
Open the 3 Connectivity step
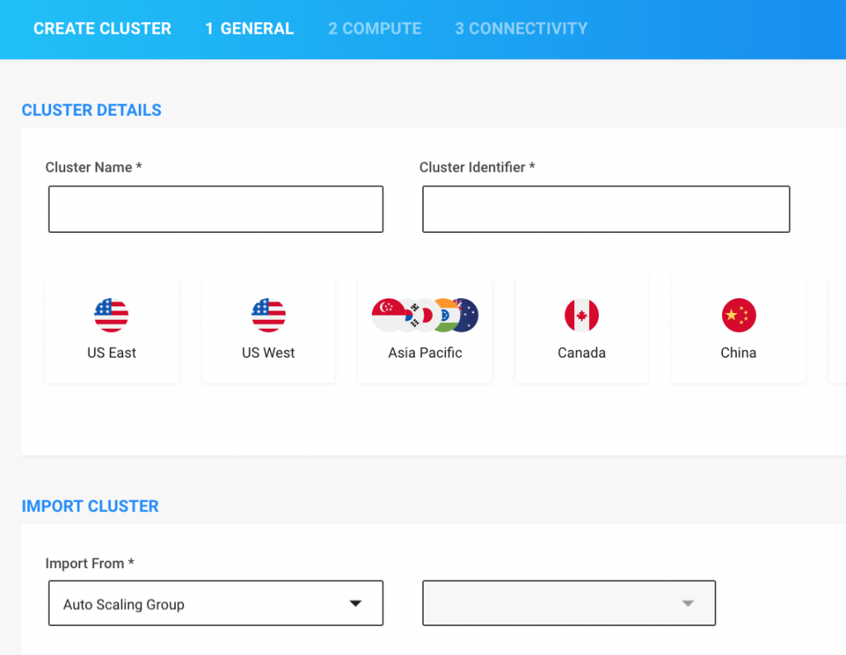click(520, 29)
